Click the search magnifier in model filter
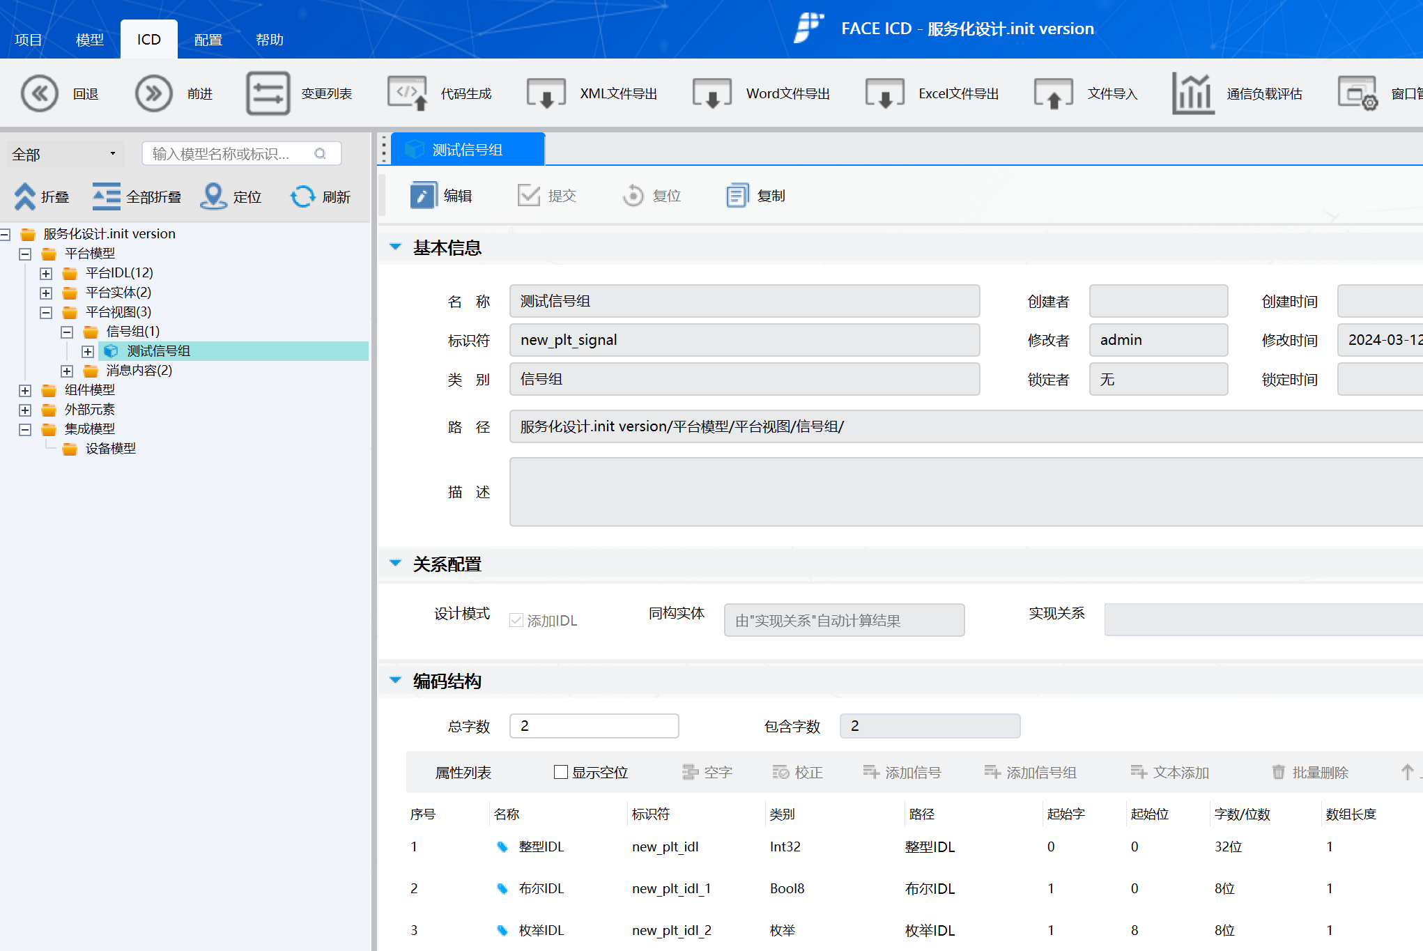 [x=321, y=153]
